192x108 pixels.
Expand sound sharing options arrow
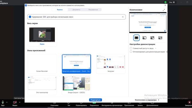pos(156,48)
